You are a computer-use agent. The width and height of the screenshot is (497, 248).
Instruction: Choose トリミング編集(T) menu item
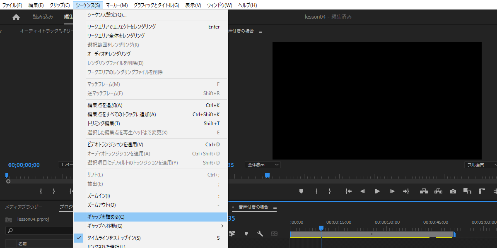click(x=150, y=124)
